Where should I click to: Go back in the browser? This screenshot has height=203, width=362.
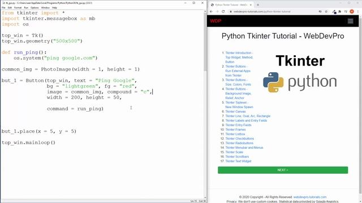211,11
